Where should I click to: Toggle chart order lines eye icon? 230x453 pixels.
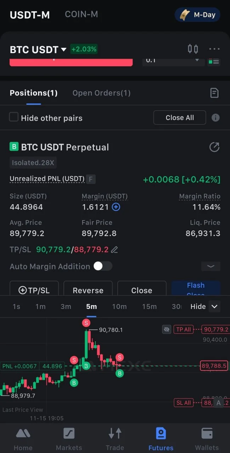click(x=166, y=329)
